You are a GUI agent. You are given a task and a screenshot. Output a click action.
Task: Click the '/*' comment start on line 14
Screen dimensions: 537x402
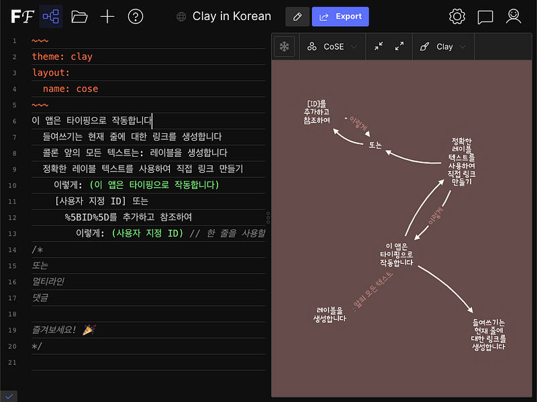click(37, 249)
